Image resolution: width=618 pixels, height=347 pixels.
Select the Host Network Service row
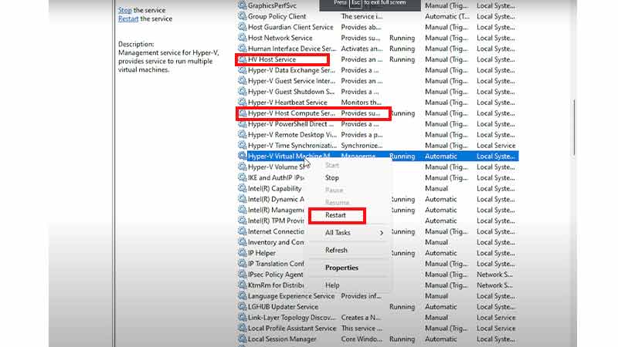pyautogui.click(x=378, y=38)
